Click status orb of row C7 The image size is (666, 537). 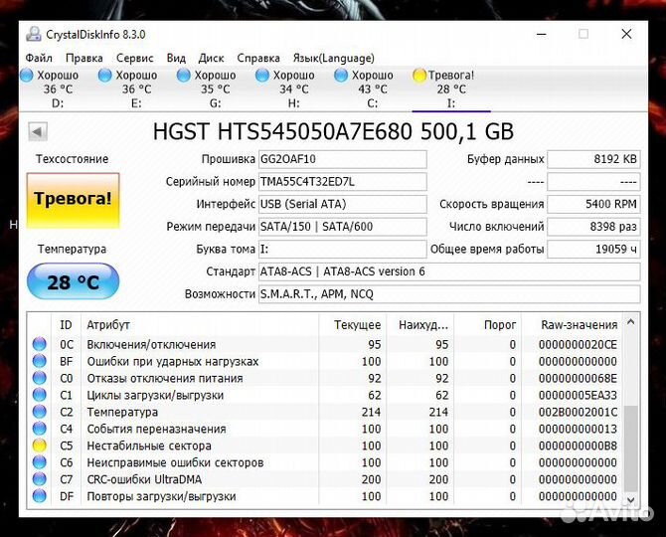(40, 479)
